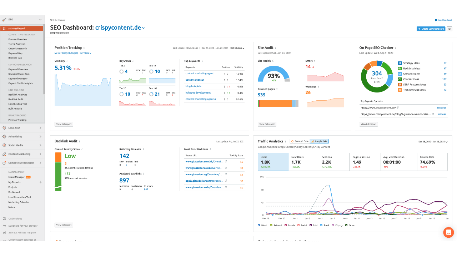Click the SERP Features Ideas SF icon
The width and height of the screenshot is (457, 257).
[x=400, y=85]
